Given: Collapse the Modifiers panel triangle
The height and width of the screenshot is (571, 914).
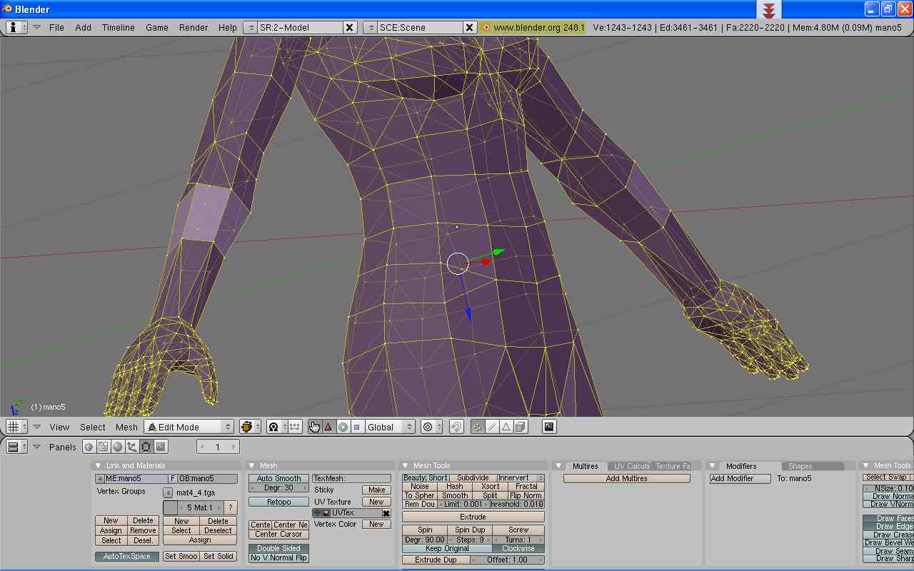Looking at the screenshot, I should (x=711, y=465).
